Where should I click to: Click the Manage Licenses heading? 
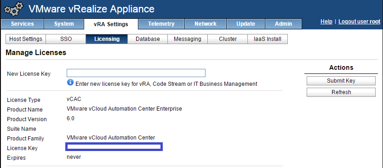(36, 53)
